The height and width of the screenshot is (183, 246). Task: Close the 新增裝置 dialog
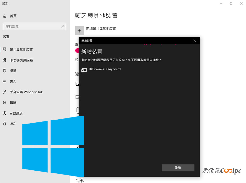tap(195, 41)
